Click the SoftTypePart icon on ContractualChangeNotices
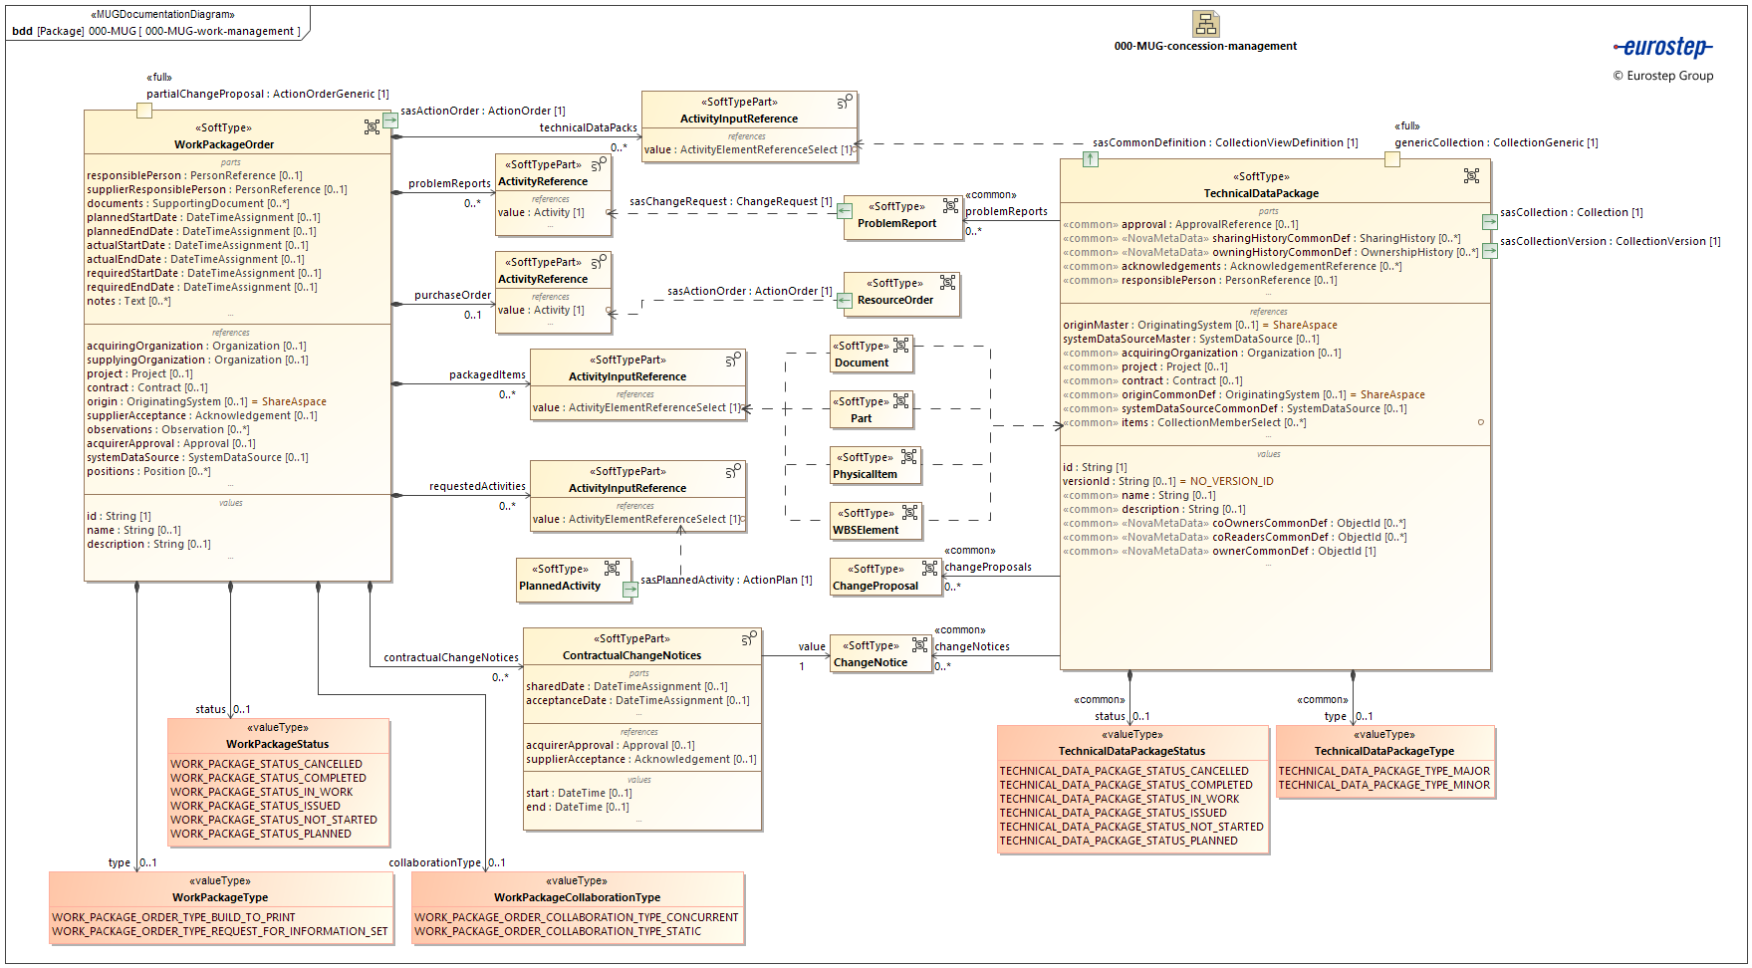The image size is (1752, 968). click(749, 638)
